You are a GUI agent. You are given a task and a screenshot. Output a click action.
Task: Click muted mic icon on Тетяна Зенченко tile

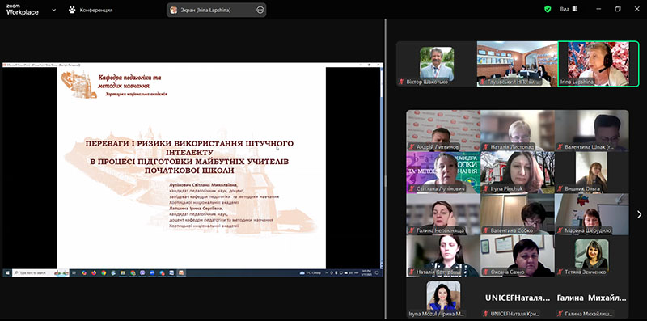pyautogui.click(x=560, y=272)
